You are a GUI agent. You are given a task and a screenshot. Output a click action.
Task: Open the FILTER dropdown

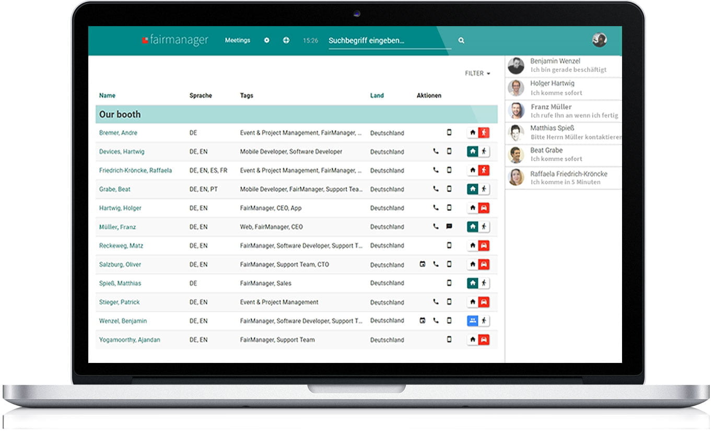477,74
